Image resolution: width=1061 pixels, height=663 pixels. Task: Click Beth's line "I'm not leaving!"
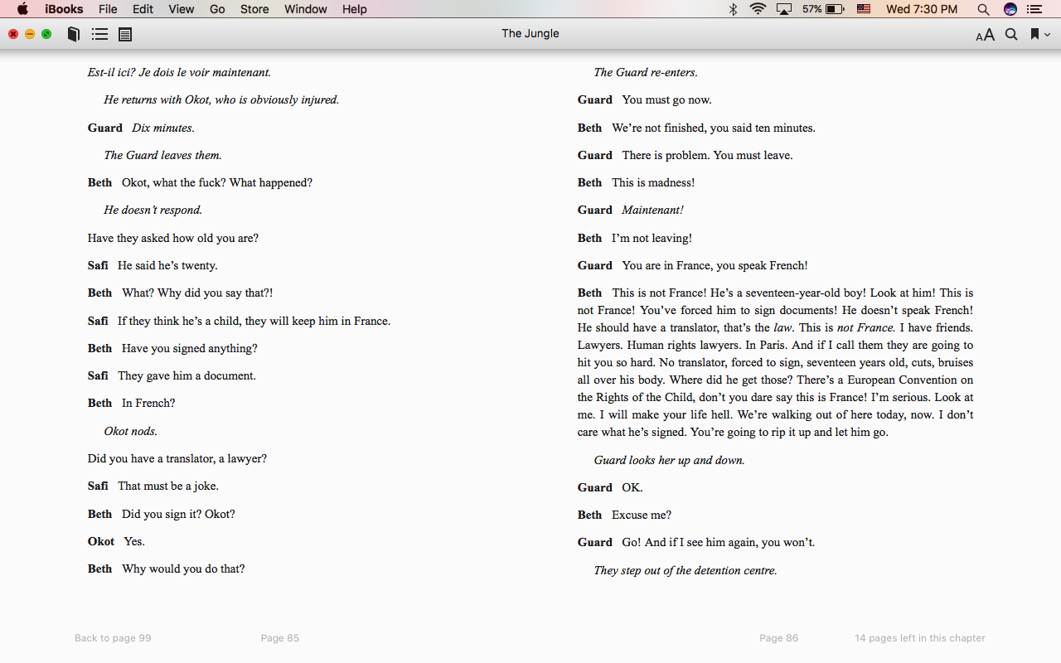point(652,239)
